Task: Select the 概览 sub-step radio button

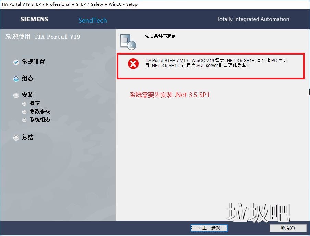Action: tap(24, 103)
